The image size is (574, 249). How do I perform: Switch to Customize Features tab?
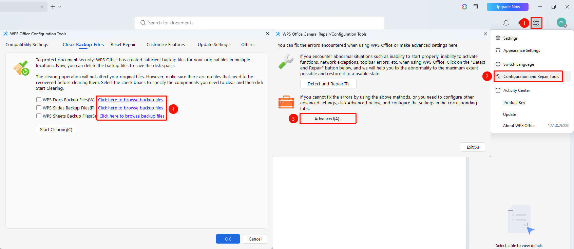166,44
